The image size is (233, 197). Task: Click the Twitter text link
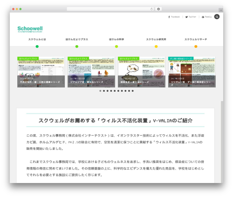point(192,17)
